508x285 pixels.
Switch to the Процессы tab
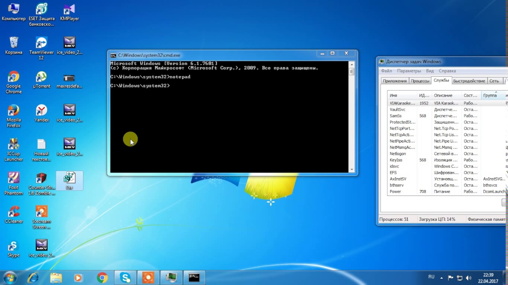(420, 81)
